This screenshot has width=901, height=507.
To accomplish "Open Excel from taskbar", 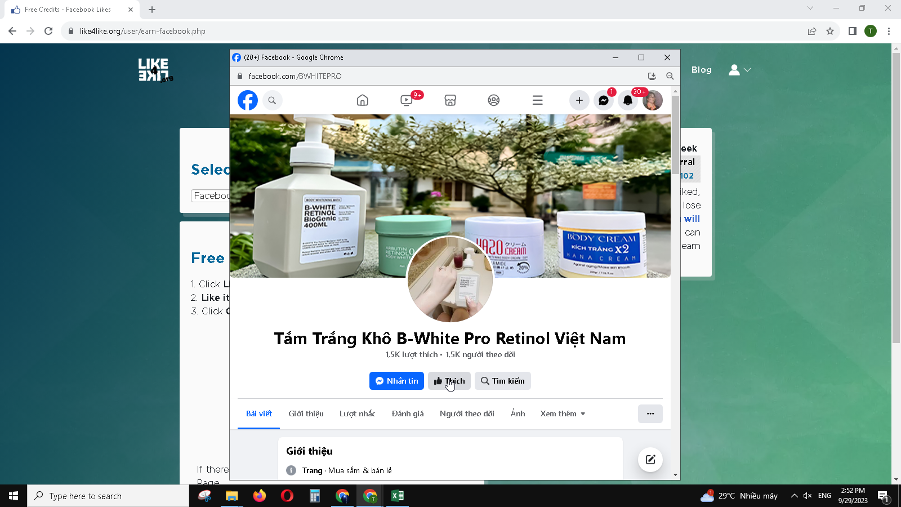I will coord(398,496).
